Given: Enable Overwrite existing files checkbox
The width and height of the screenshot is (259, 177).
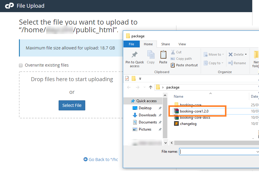Looking at the screenshot, I should (x=21, y=65).
